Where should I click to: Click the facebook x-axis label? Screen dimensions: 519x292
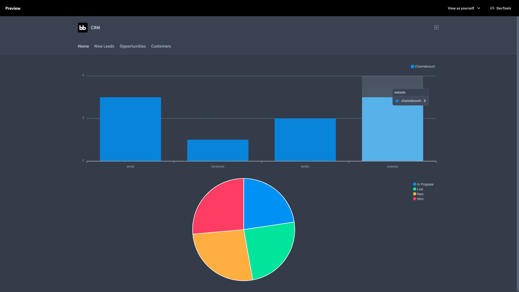[x=218, y=167]
